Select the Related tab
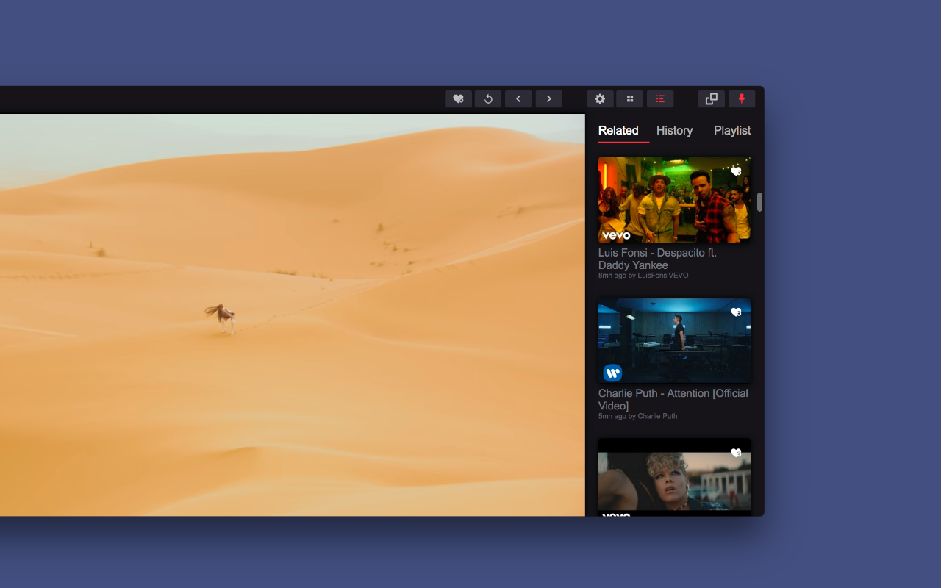The width and height of the screenshot is (941, 588). pyautogui.click(x=618, y=130)
